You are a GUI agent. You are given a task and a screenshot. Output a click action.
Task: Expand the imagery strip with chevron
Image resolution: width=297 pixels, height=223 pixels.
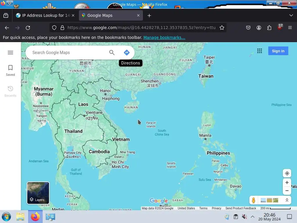click(287, 200)
